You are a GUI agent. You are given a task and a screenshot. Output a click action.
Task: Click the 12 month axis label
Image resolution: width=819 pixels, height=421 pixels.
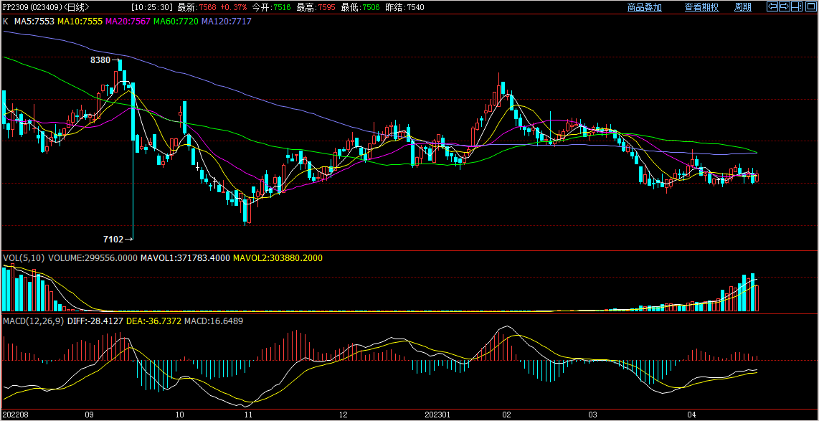343,415
